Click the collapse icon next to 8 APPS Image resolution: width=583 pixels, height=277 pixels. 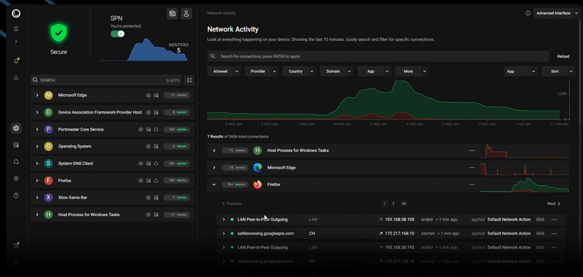point(190,80)
